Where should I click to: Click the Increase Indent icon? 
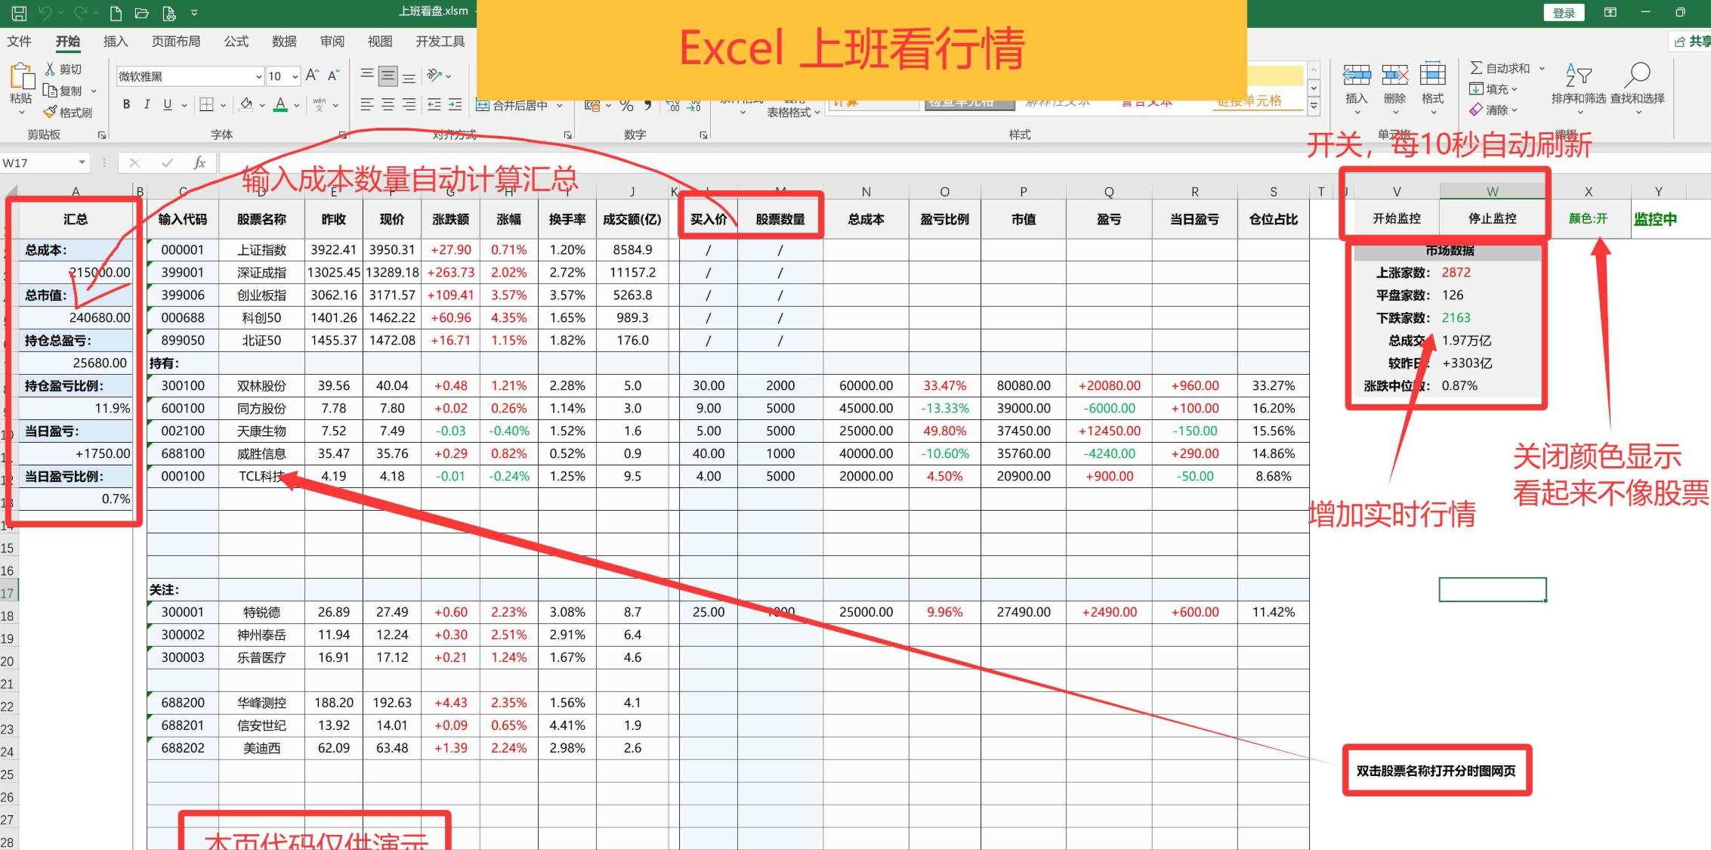[455, 105]
